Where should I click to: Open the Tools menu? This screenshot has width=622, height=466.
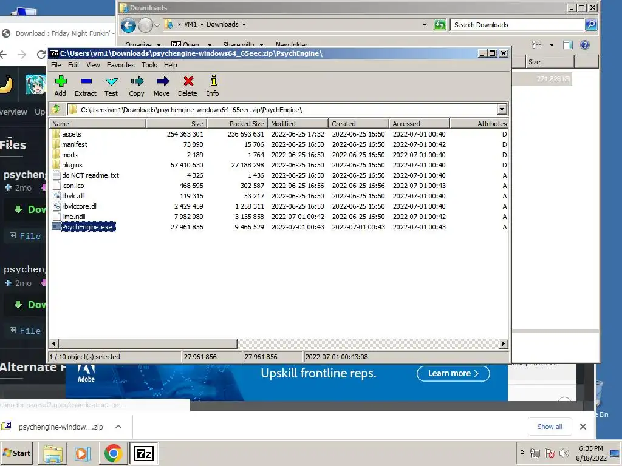coord(149,65)
